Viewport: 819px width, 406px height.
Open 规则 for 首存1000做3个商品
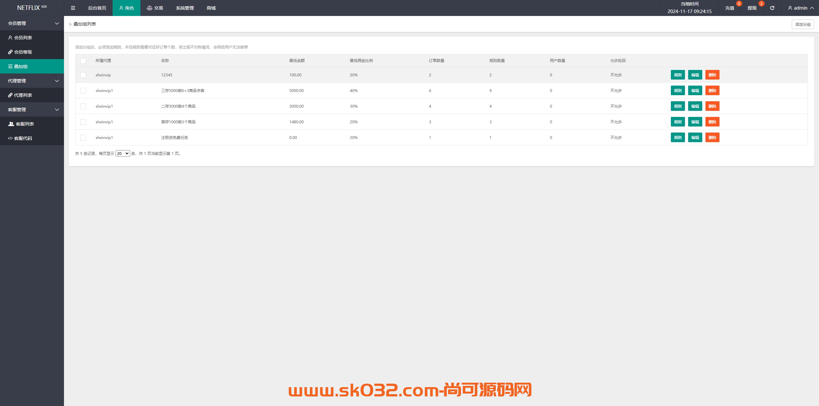pos(678,122)
